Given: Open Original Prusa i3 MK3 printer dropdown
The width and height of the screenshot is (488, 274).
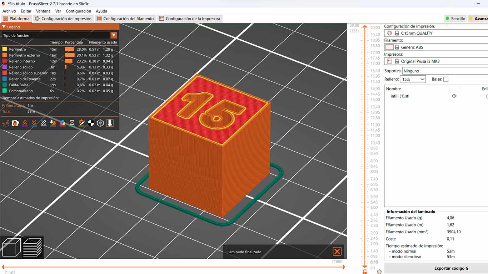Looking at the screenshot, I should pos(436,61).
